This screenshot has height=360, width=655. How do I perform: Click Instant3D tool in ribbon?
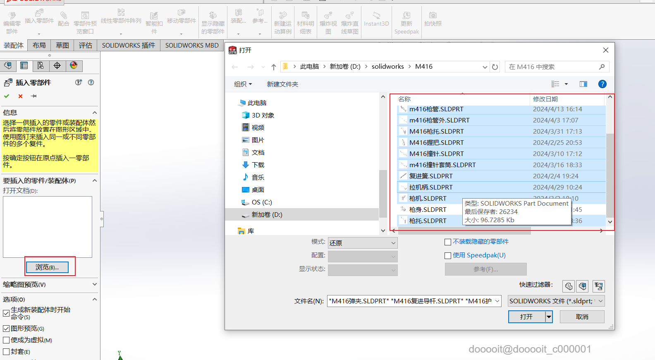pyautogui.click(x=376, y=19)
